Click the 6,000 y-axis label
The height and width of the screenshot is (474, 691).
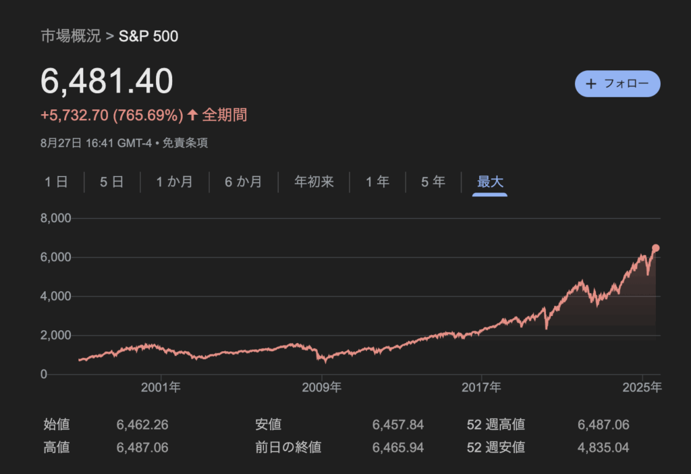point(55,257)
